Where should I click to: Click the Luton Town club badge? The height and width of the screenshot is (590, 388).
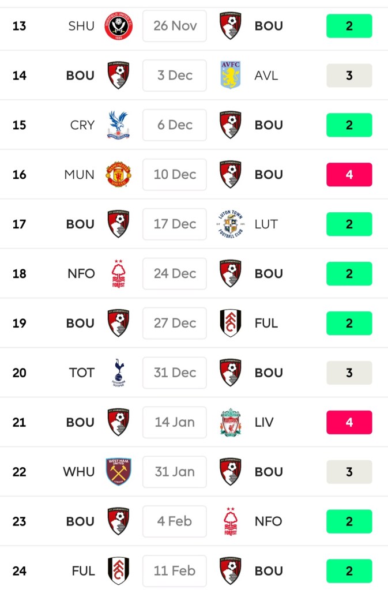tap(231, 224)
